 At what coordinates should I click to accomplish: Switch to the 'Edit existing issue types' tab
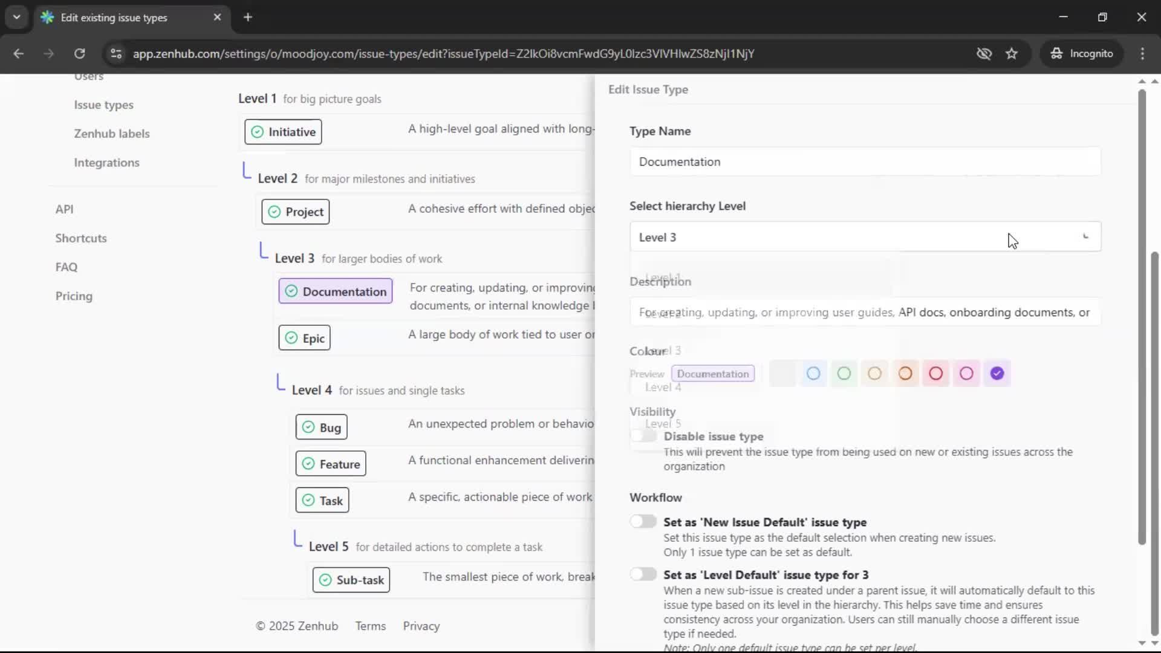[115, 18]
